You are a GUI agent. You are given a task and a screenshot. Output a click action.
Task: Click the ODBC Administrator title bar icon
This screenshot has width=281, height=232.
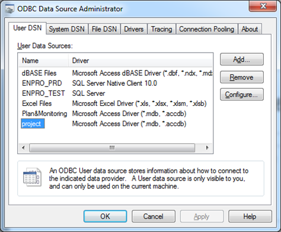tap(9, 9)
